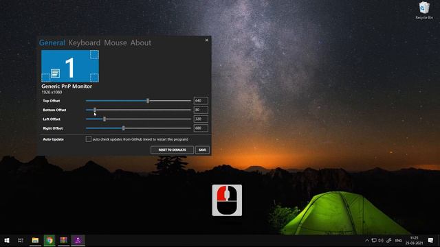The width and height of the screenshot is (440, 247).
Task: Enable auto check updates from GitHub checkbox
Action: click(x=89, y=139)
